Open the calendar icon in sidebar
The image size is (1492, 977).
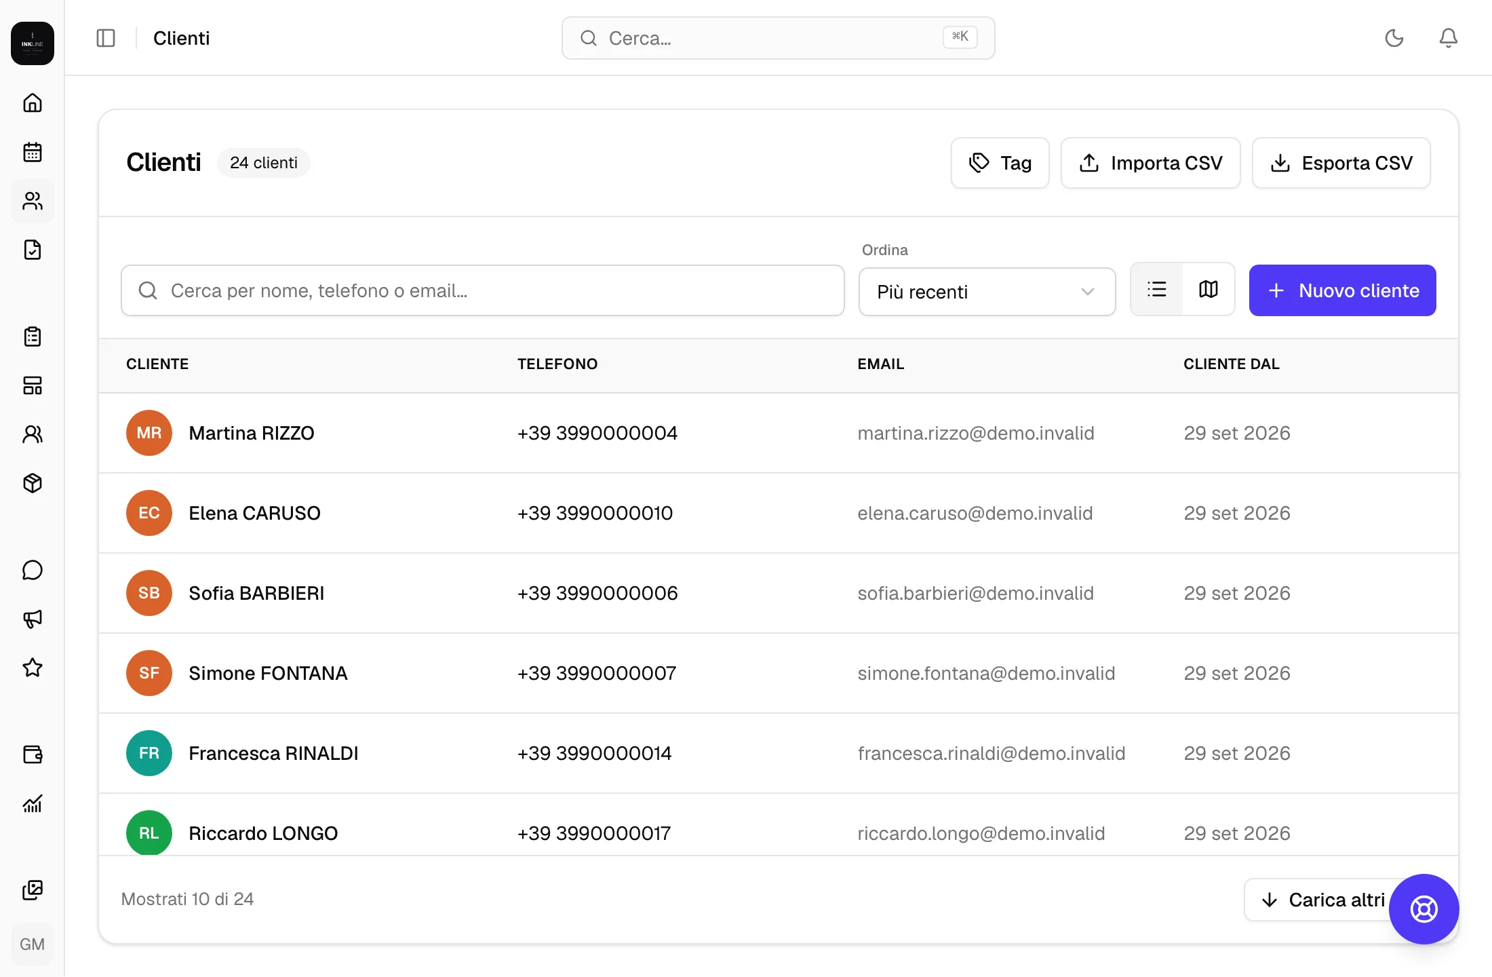(33, 152)
